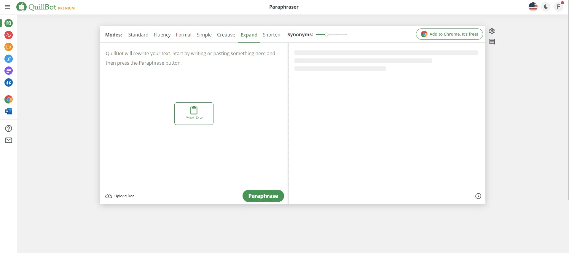Open the Co-Writer pen icon
Screen dimensions: 569x253
pos(9,59)
